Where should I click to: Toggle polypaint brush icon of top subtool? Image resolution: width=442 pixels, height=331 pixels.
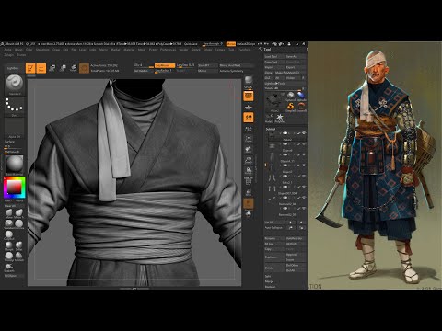point(298,133)
